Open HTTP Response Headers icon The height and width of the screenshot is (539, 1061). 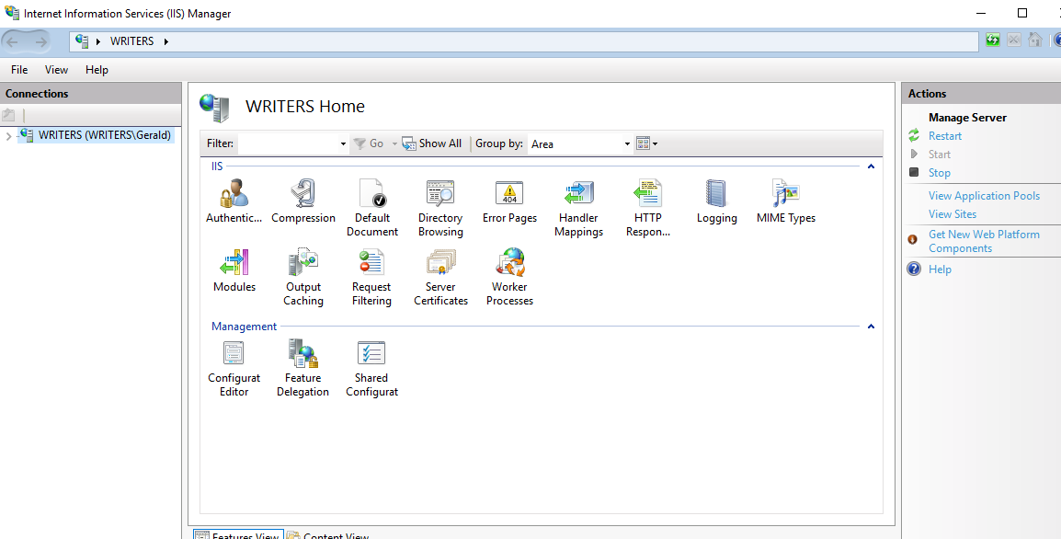pos(647,194)
